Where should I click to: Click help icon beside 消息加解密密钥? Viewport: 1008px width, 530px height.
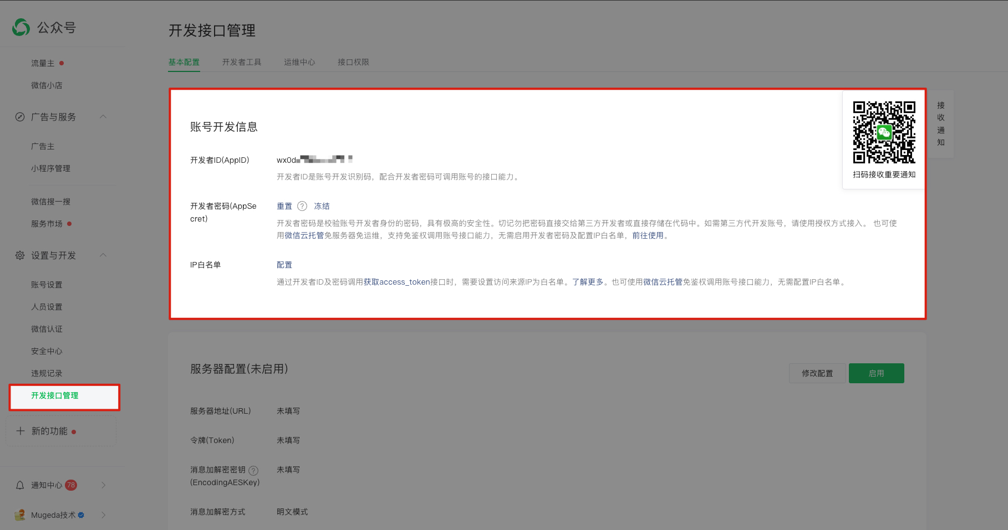tap(253, 471)
